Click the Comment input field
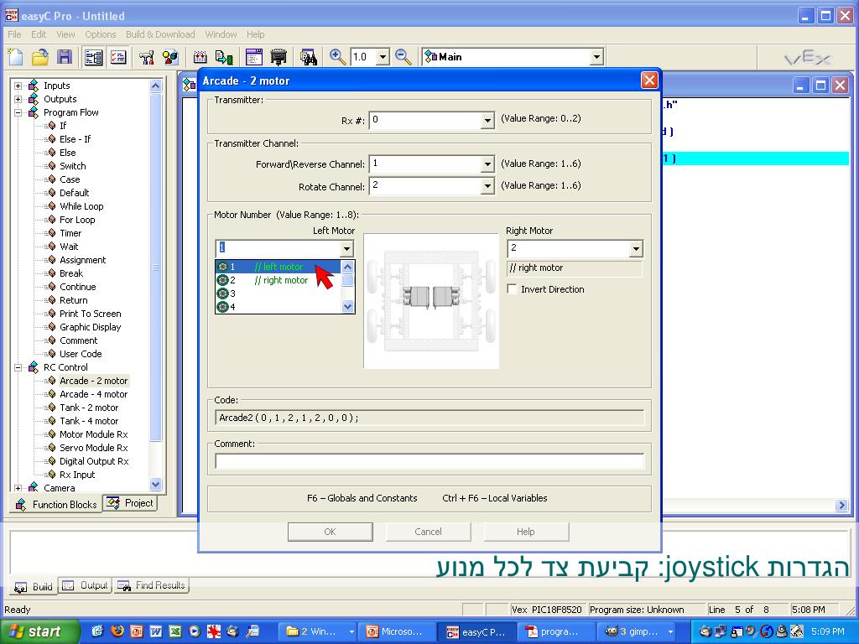The height and width of the screenshot is (644, 859). point(429,461)
